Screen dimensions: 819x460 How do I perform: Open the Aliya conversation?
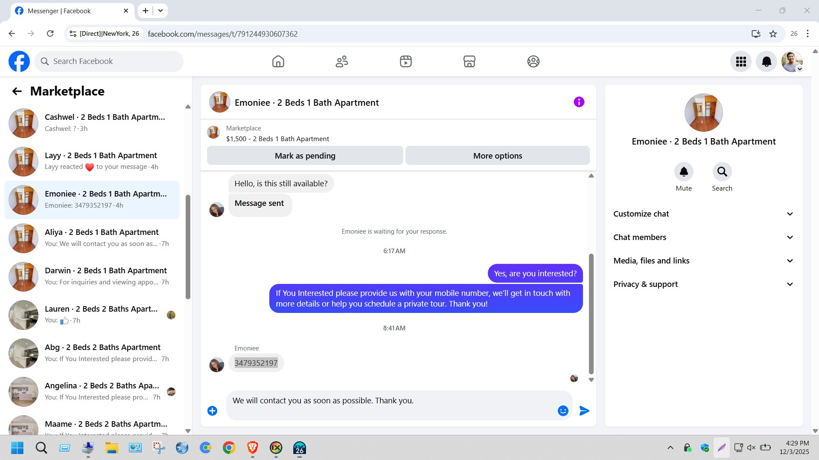tap(92, 238)
